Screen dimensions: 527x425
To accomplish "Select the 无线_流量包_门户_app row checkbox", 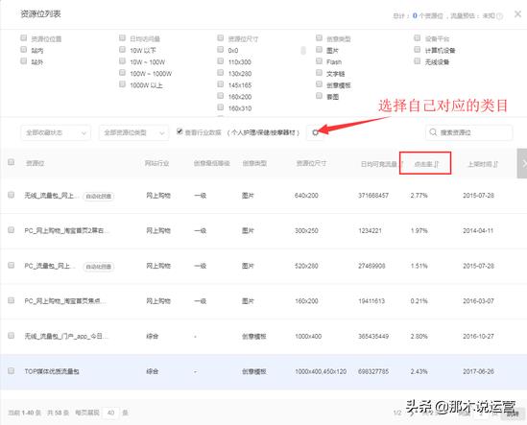I will tap(12, 335).
